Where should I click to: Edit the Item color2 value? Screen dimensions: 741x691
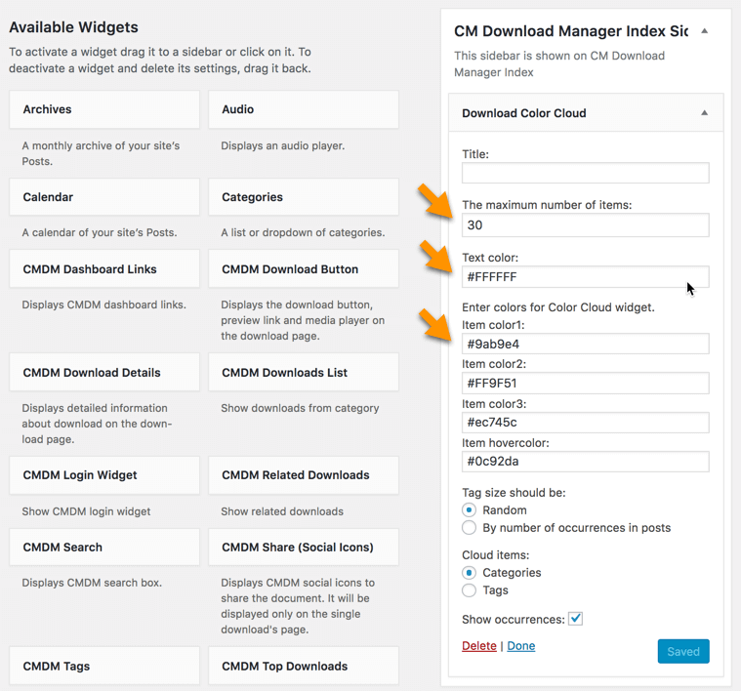click(585, 383)
